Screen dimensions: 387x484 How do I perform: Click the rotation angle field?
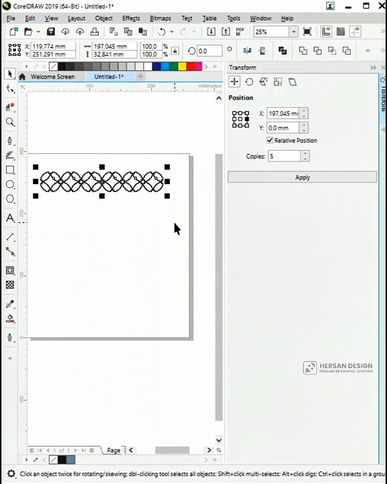coord(210,51)
